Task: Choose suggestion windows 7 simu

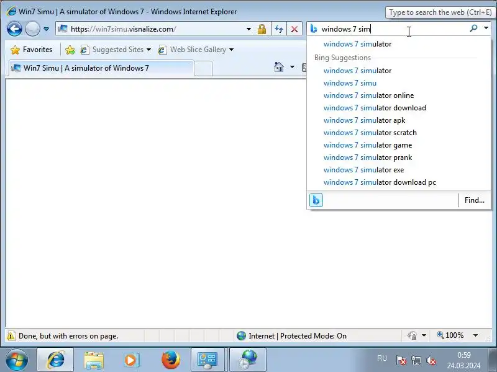Action: point(399,83)
